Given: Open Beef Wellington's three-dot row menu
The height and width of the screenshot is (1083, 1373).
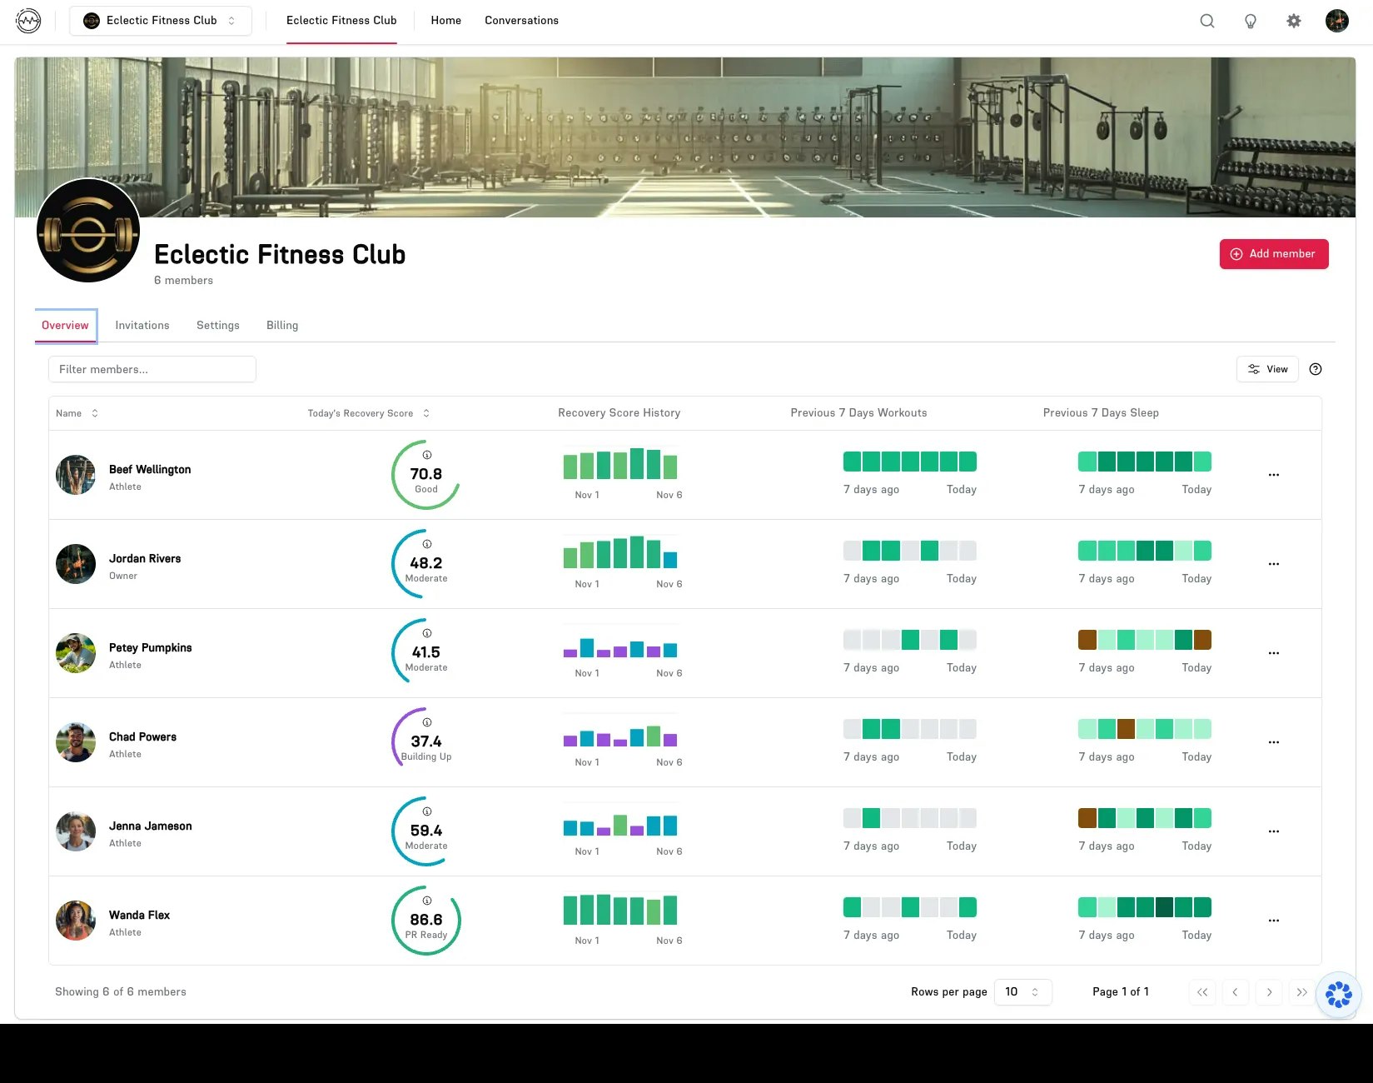Looking at the screenshot, I should pyautogui.click(x=1273, y=475).
